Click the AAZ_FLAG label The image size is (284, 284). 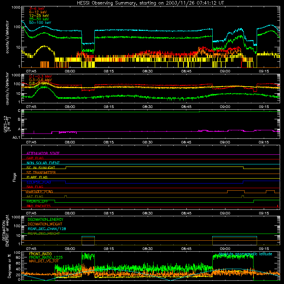pos(35,196)
